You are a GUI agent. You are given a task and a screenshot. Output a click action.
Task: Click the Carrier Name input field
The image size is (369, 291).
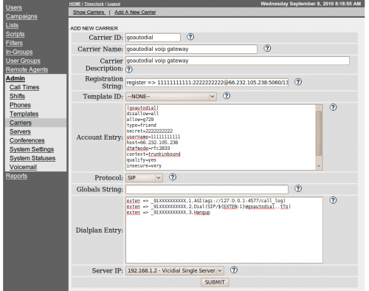point(191,49)
